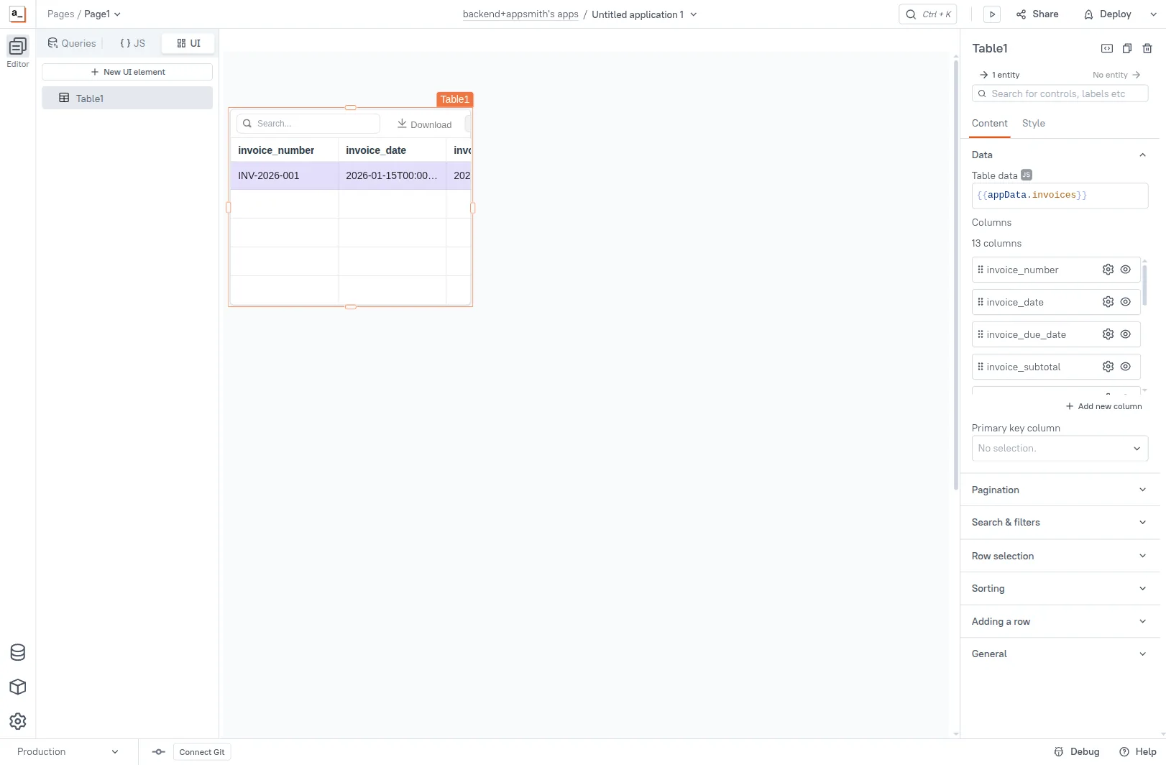Select the UI tab
This screenshot has width=1166, height=765.
(x=188, y=43)
